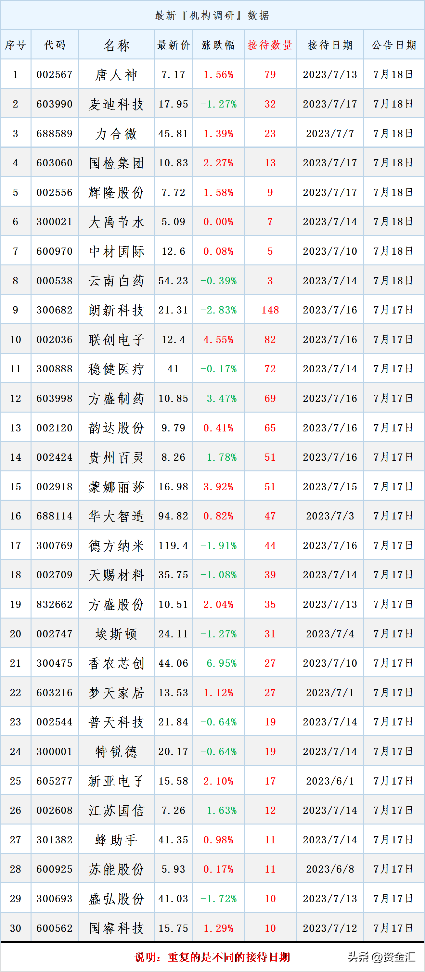
Task: Click the table title 最新『机构调研』数据
Action: coord(212,16)
